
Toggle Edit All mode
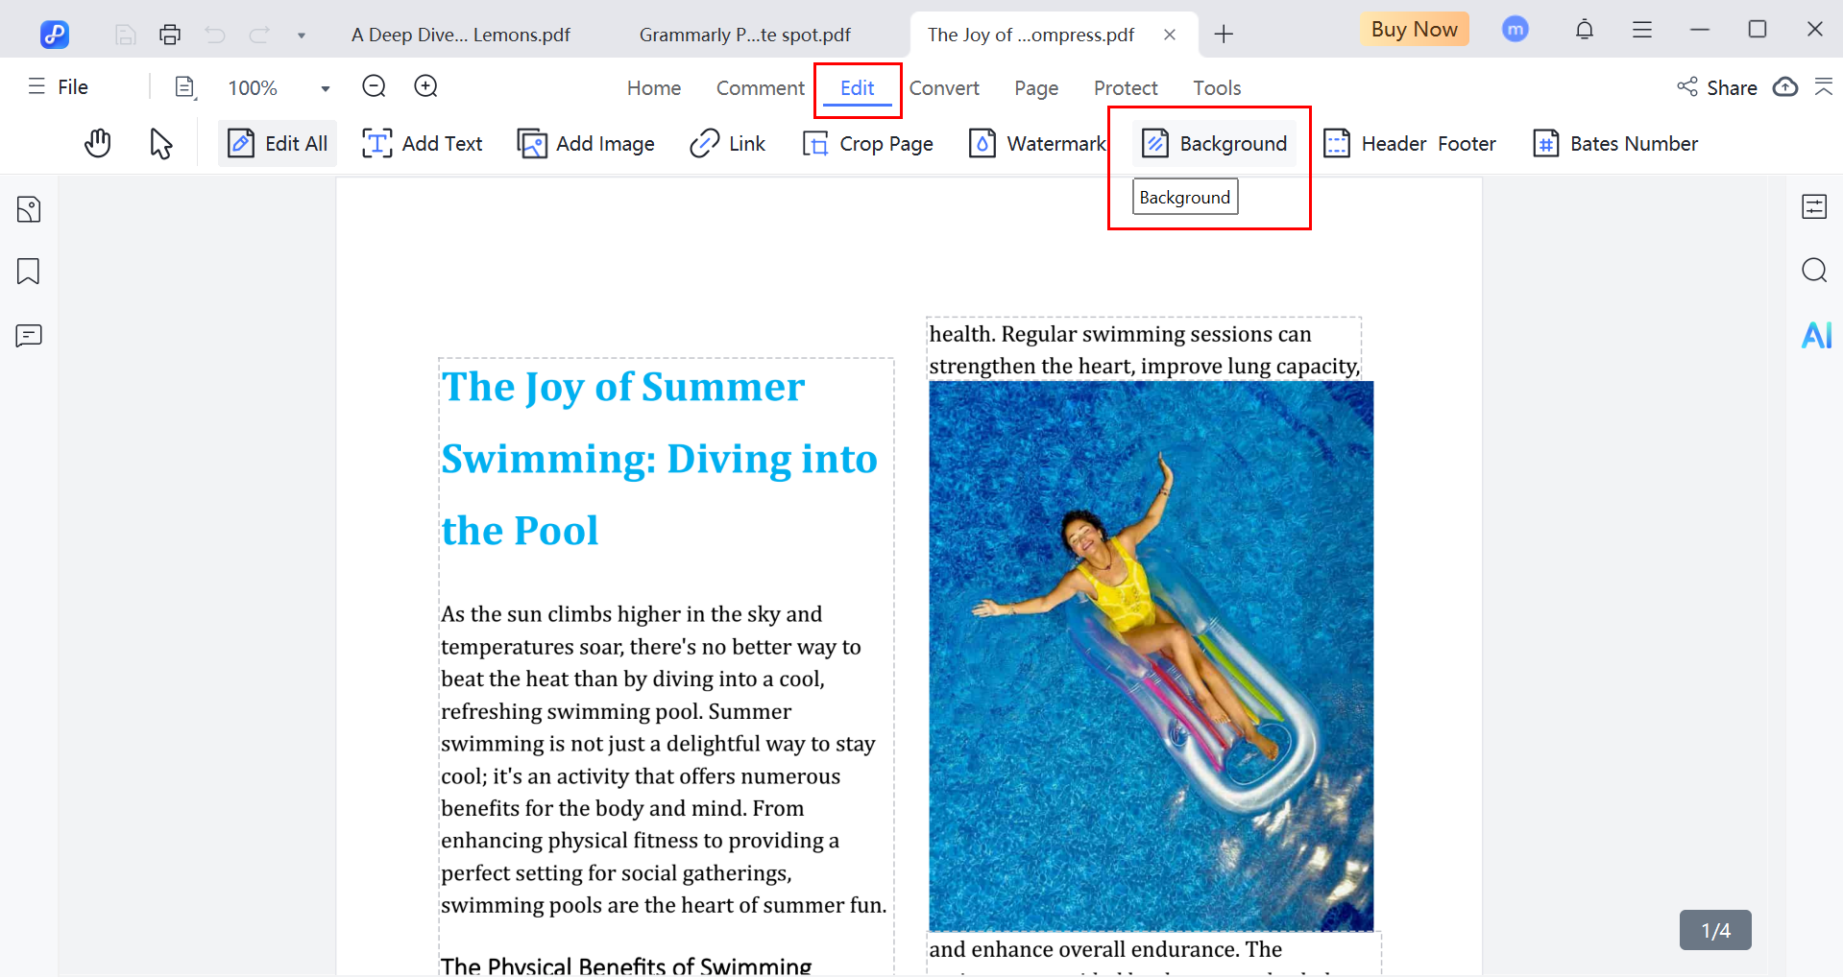point(278,144)
